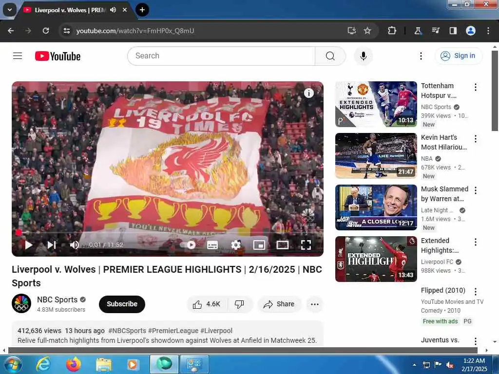Like the video with 4.6K likes

coord(207,304)
